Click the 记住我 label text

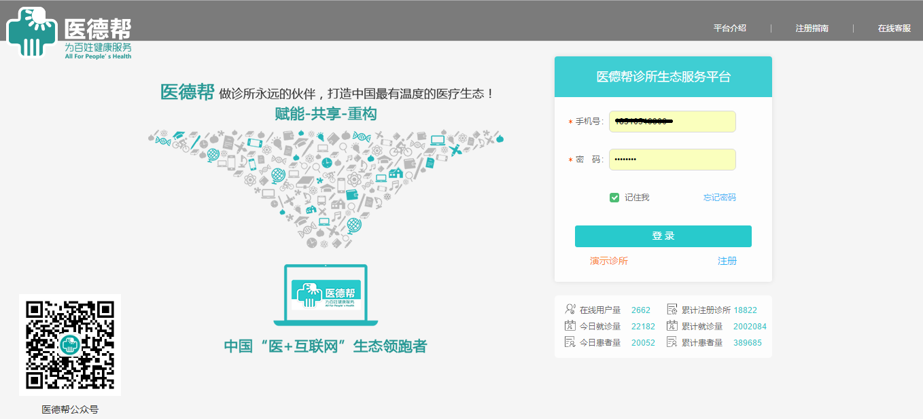pos(637,198)
